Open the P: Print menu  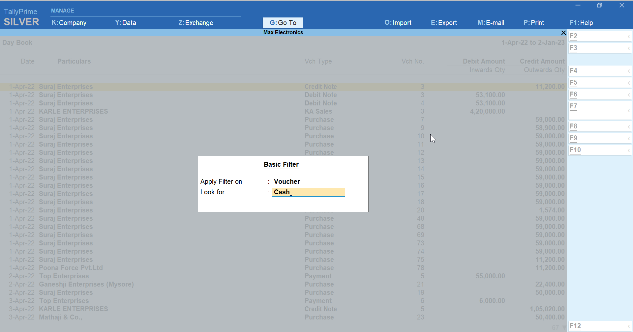point(533,23)
